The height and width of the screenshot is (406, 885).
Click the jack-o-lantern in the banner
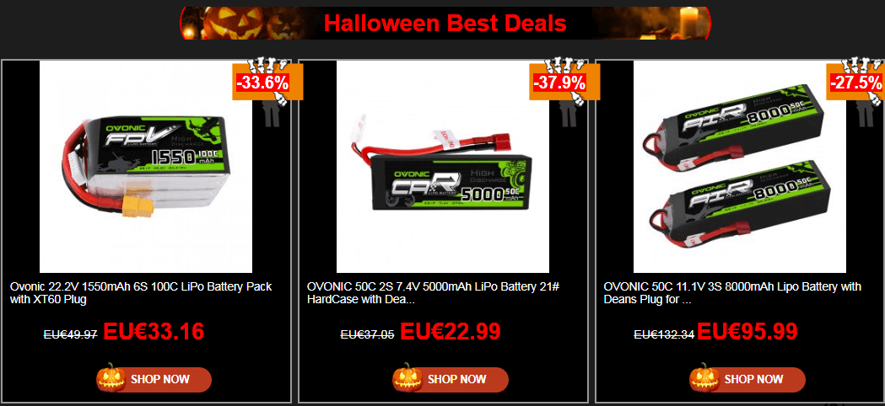click(x=232, y=23)
